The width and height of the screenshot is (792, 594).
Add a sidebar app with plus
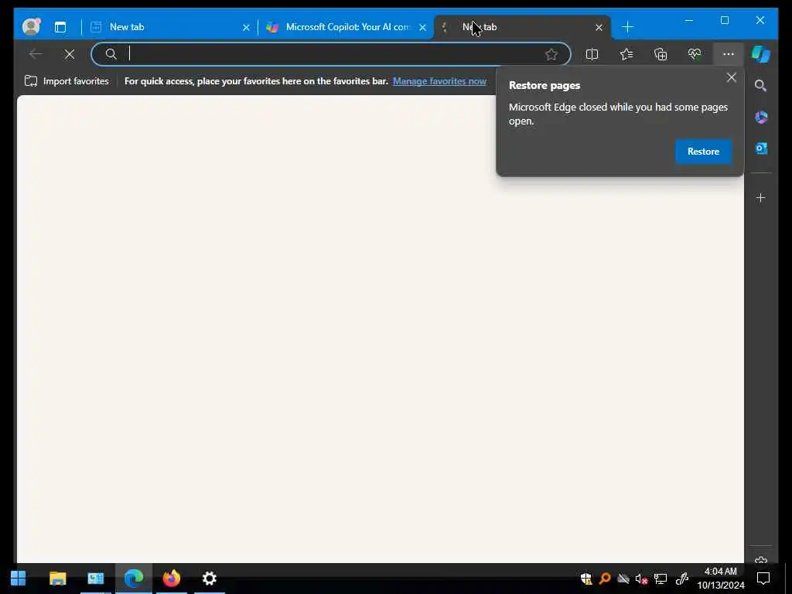[x=761, y=197]
